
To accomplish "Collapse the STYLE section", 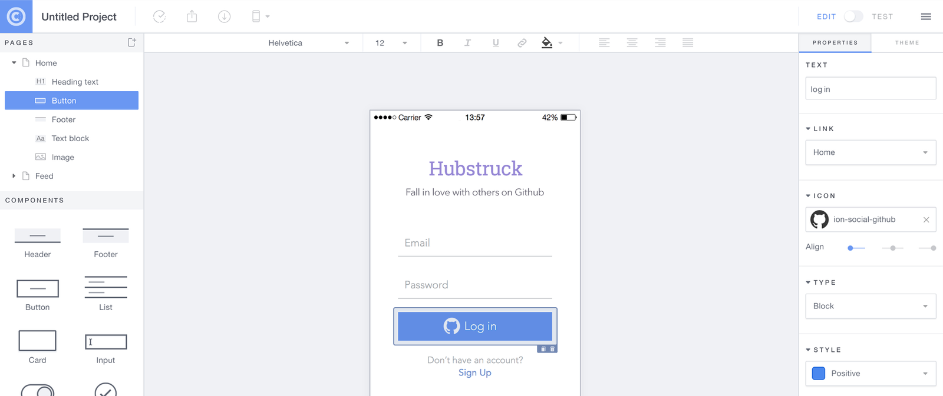I will point(808,350).
